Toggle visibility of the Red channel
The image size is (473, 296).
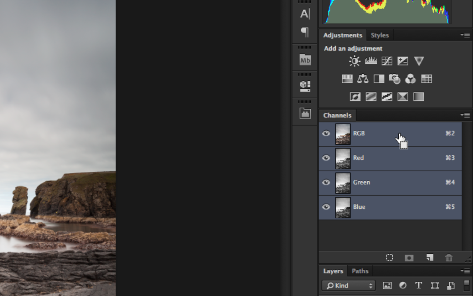[x=326, y=158]
